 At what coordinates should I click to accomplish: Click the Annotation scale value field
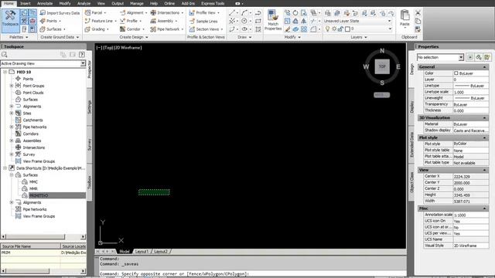pos(471,215)
